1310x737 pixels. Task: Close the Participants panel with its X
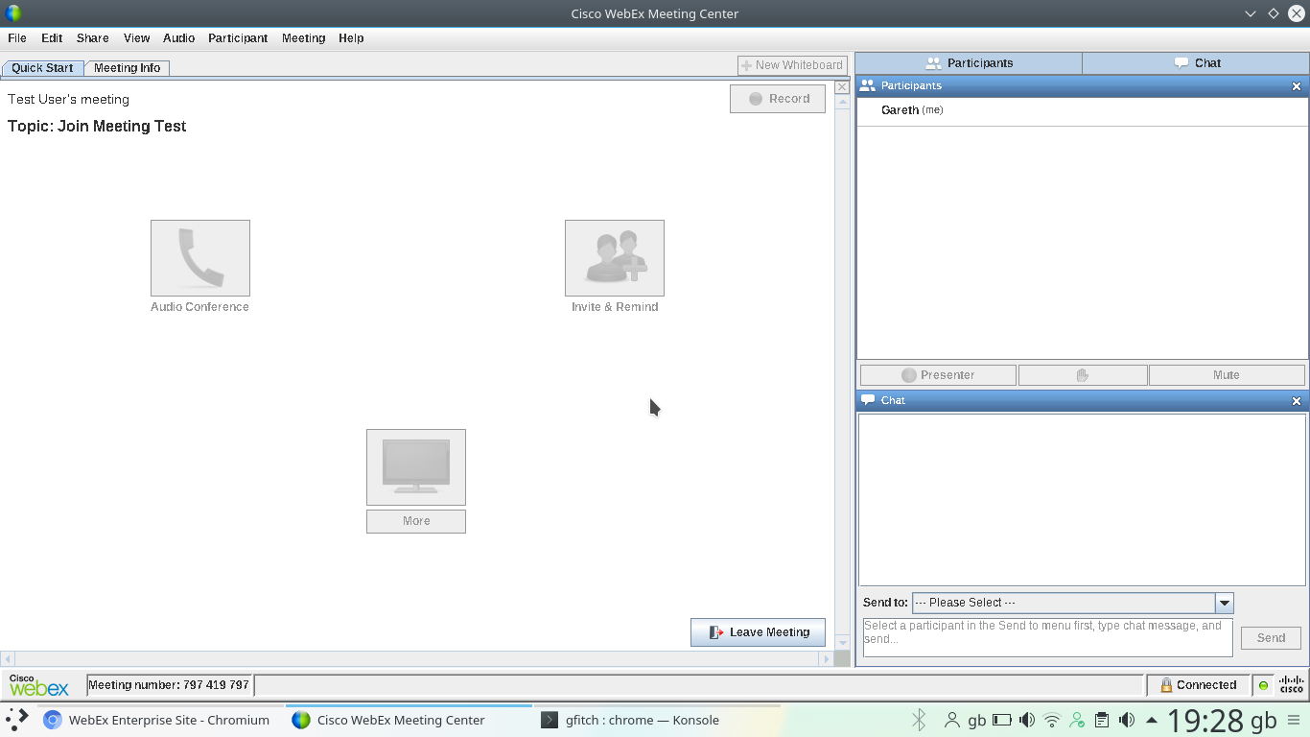click(1297, 86)
